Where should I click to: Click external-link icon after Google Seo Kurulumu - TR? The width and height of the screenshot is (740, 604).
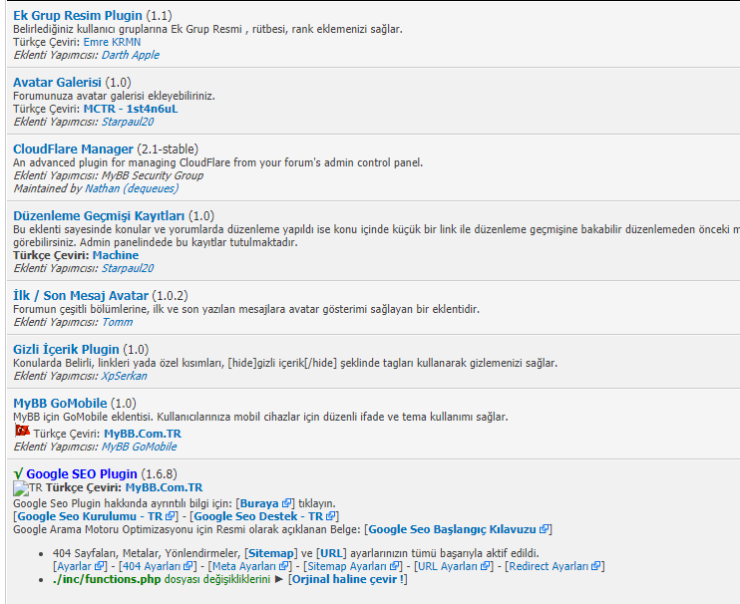tap(170, 516)
